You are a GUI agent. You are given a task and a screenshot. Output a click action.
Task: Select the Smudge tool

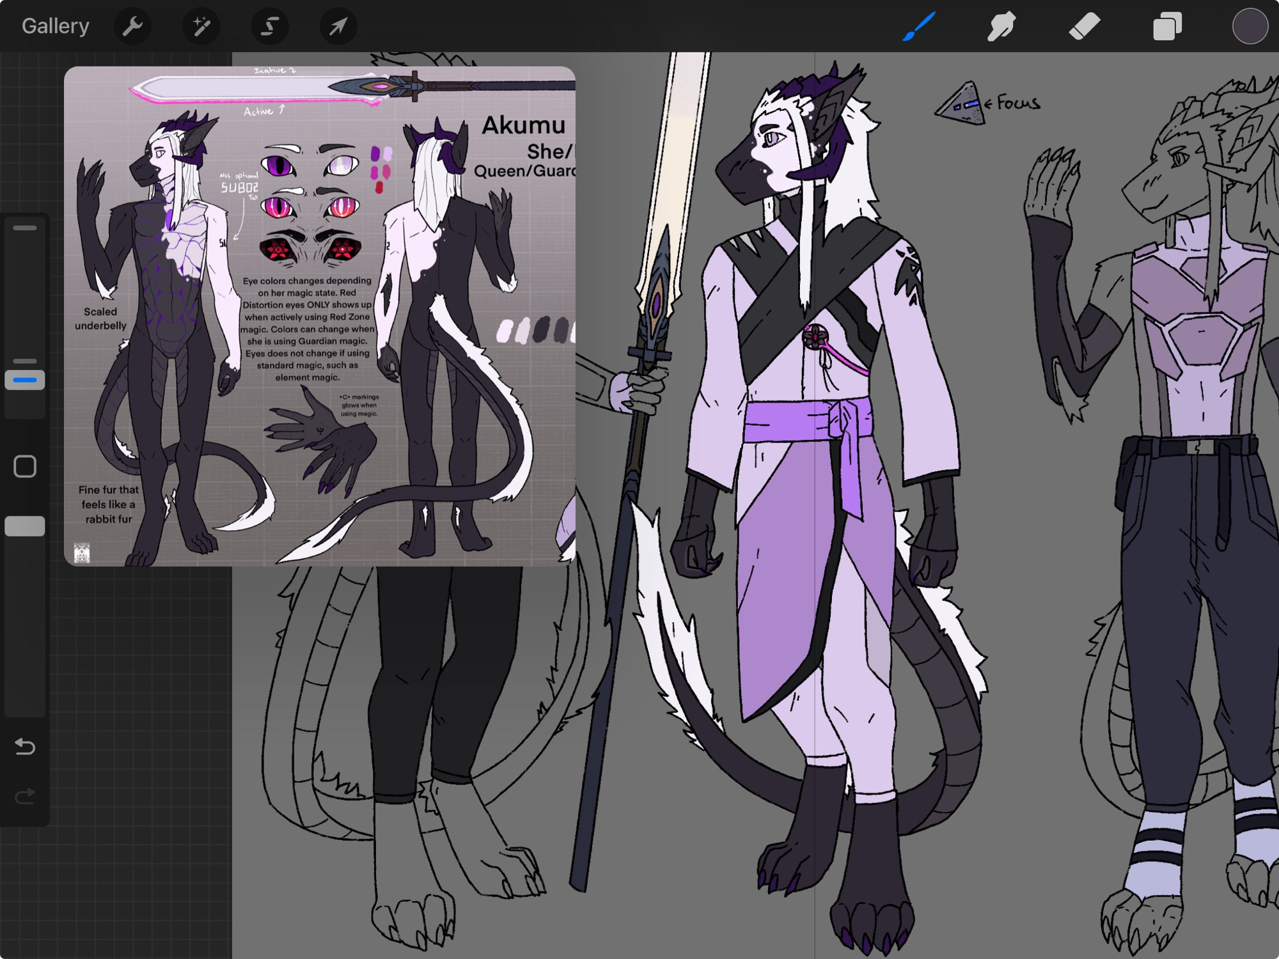coord(1001,26)
